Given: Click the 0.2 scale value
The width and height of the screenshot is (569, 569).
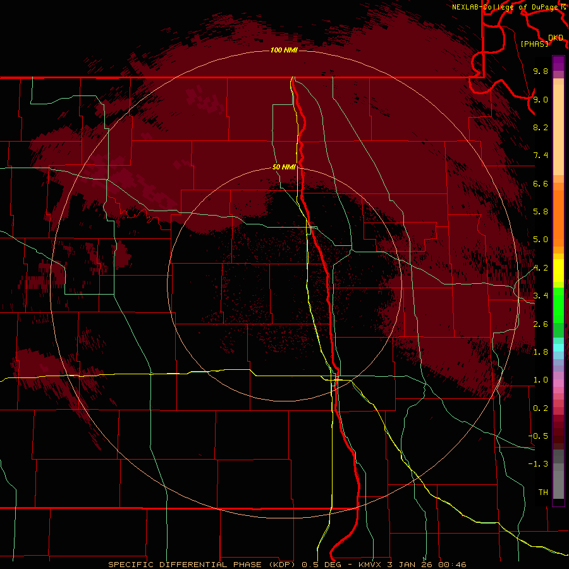Looking at the screenshot, I should pos(541,408).
